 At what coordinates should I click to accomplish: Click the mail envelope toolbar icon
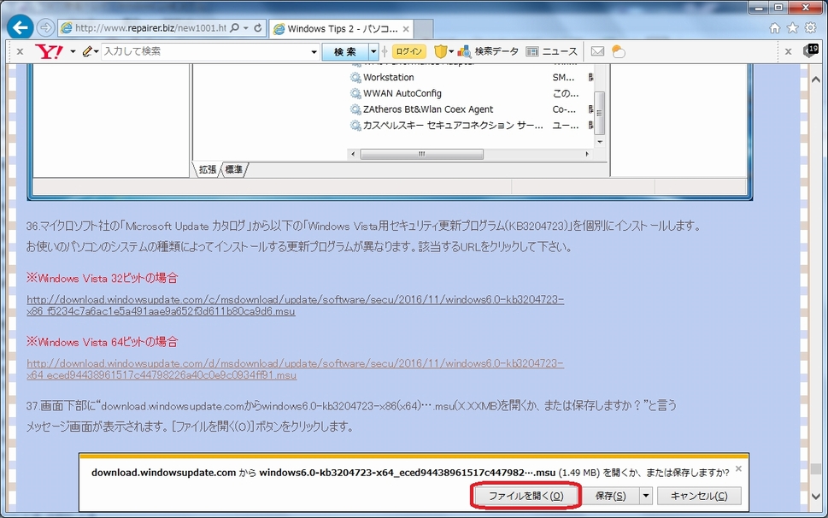597,51
